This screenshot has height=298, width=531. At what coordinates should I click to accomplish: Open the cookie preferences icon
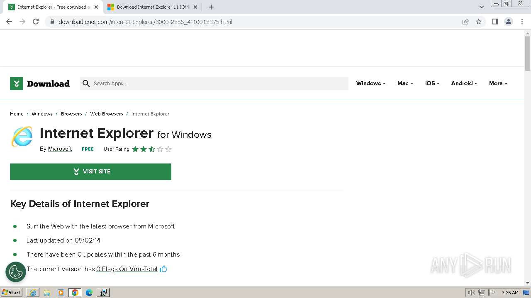(x=16, y=272)
